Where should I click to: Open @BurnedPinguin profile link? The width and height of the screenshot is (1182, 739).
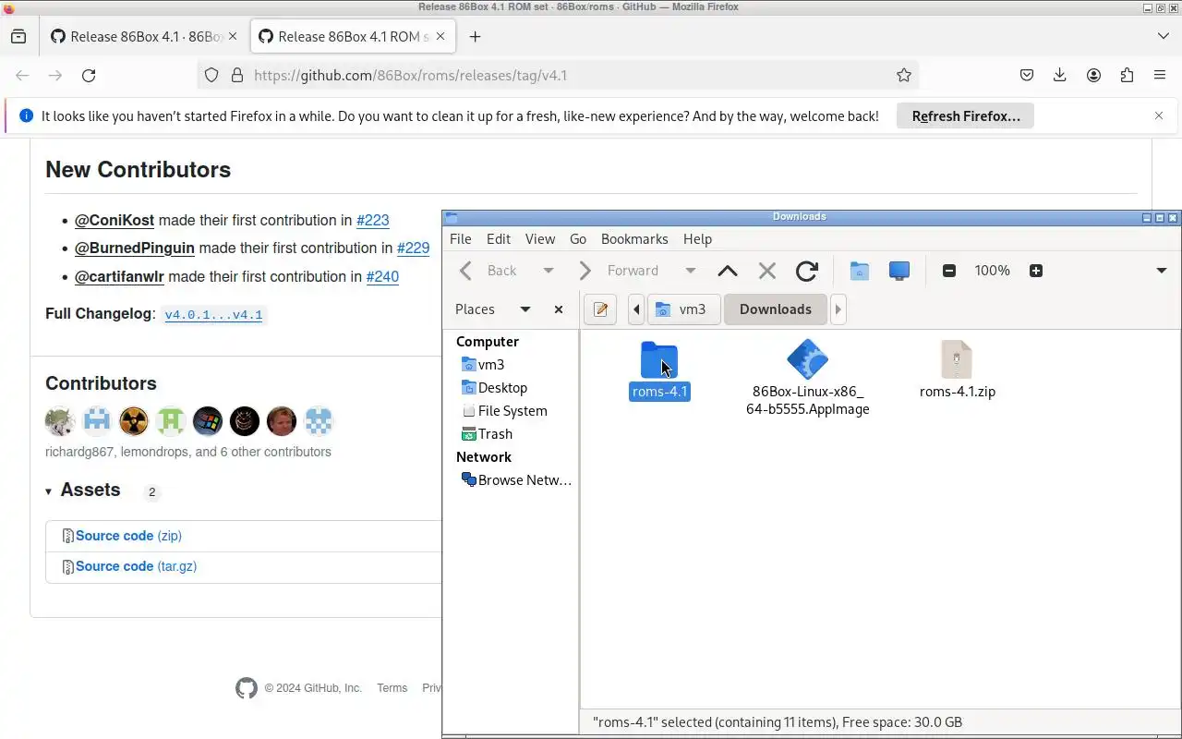pyautogui.click(x=135, y=248)
